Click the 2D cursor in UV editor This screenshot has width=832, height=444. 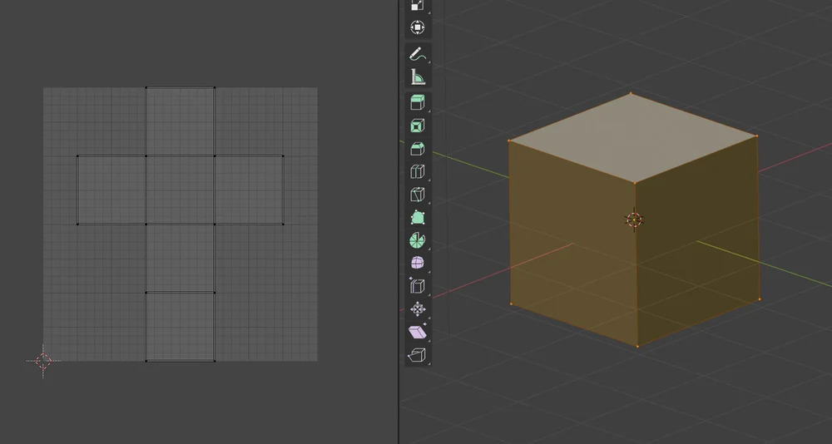(x=43, y=361)
